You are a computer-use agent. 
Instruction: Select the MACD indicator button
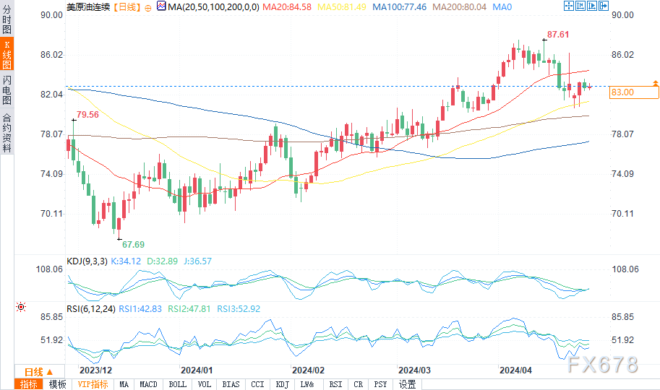(x=148, y=384)
